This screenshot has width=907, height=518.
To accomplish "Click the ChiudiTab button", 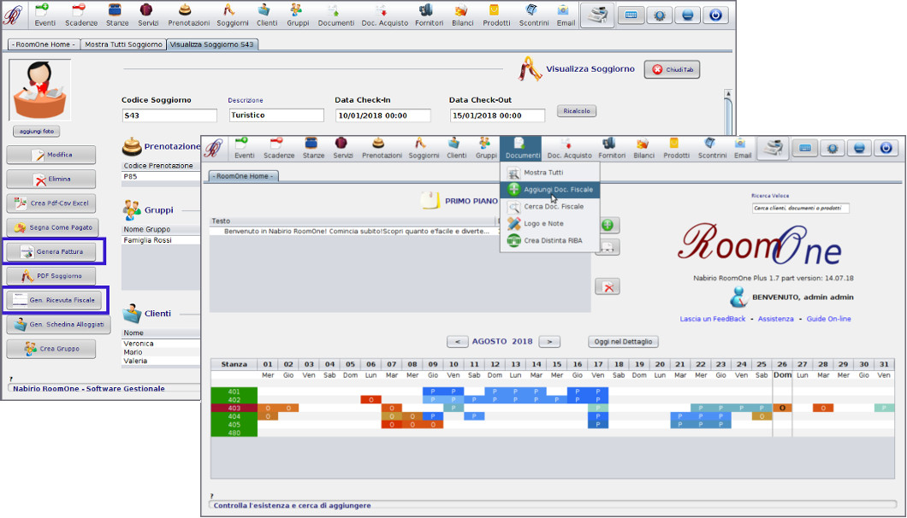I will pyautogui.click(x=673, y=69).
